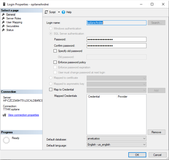Click the Server Roles wrench icon
169x160 pixels.
pos(3,18)
